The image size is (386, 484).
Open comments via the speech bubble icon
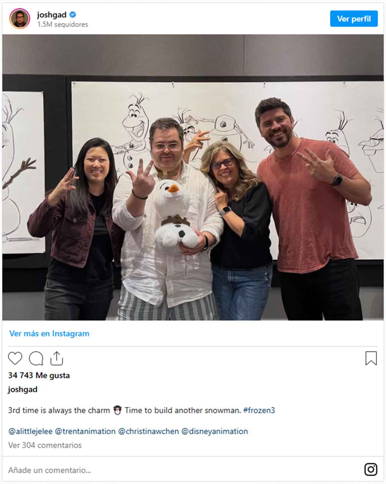point(36,358)
